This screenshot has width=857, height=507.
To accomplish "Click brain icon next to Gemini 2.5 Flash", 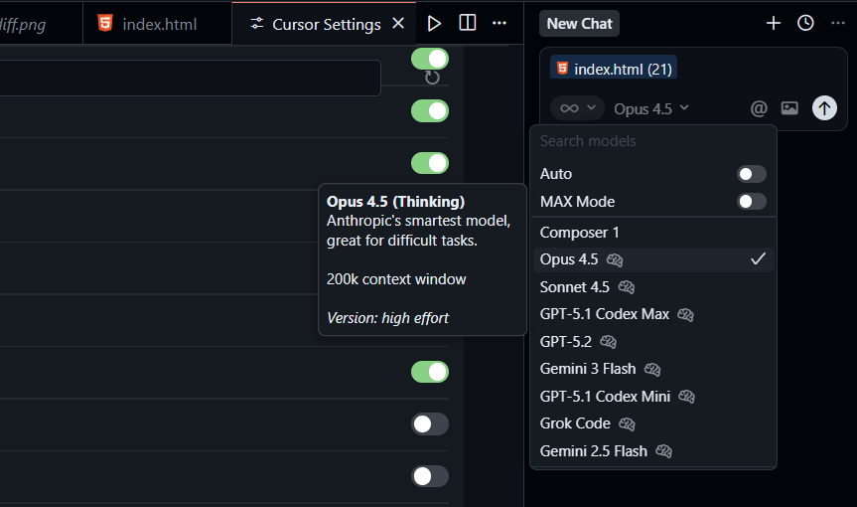I will (663, 451).
